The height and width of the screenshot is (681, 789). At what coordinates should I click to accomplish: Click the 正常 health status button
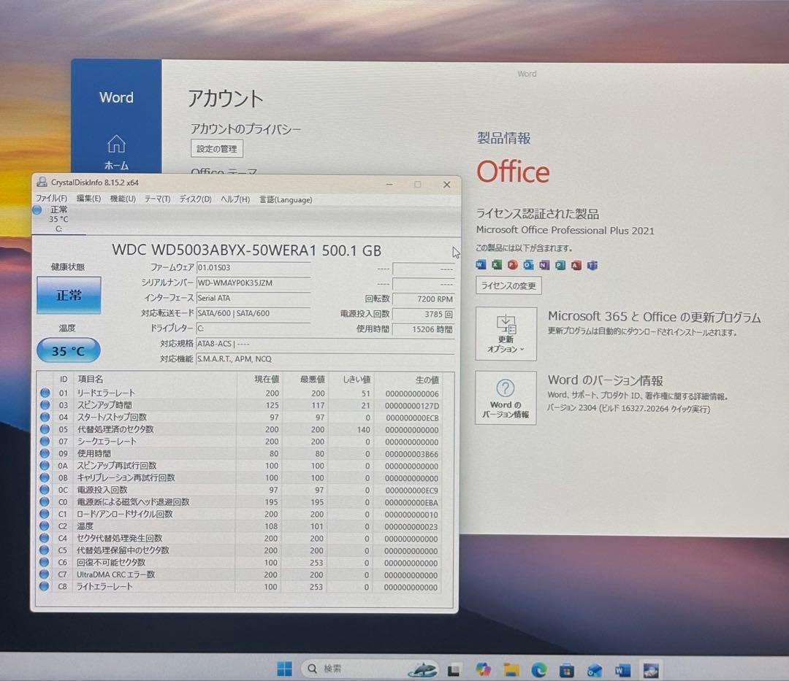click(69, 295)
